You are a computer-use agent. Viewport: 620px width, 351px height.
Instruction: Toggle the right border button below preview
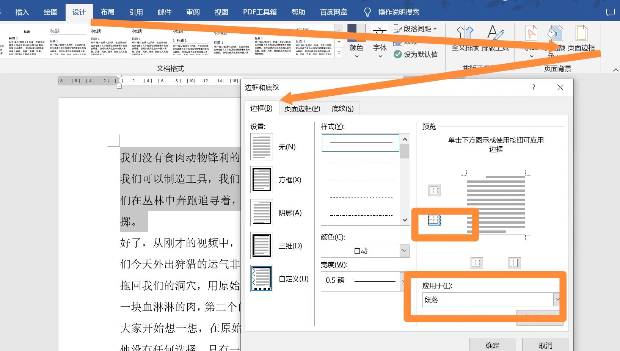pyautogui.click(x=514, y=263)
